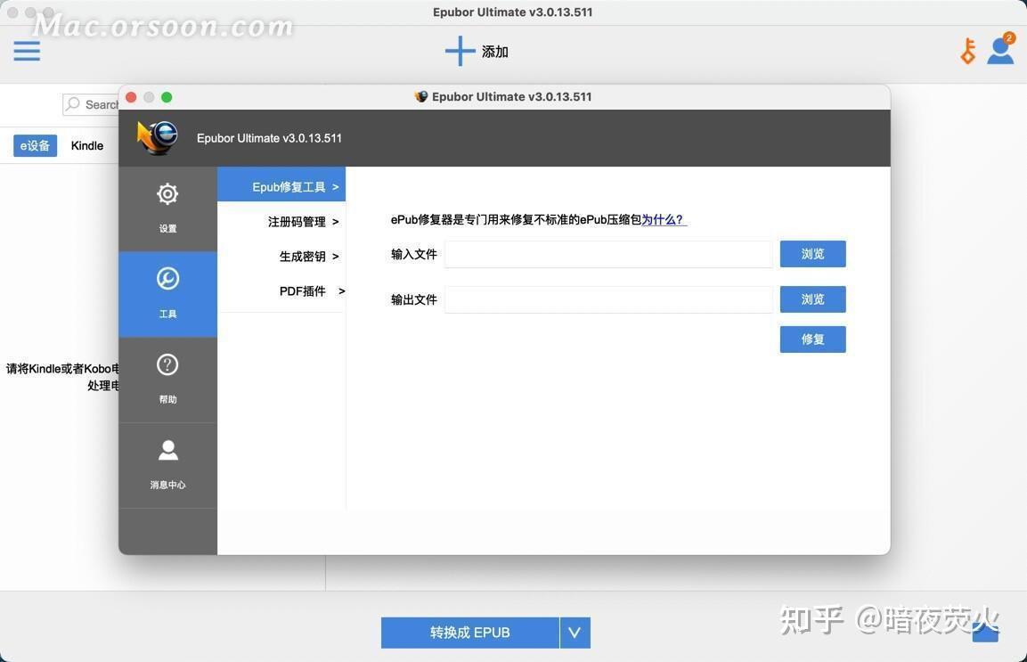Open the hamburger menu top left
Image resolution: width=1027 pixels, height=662 pixels.
[27, 51]
